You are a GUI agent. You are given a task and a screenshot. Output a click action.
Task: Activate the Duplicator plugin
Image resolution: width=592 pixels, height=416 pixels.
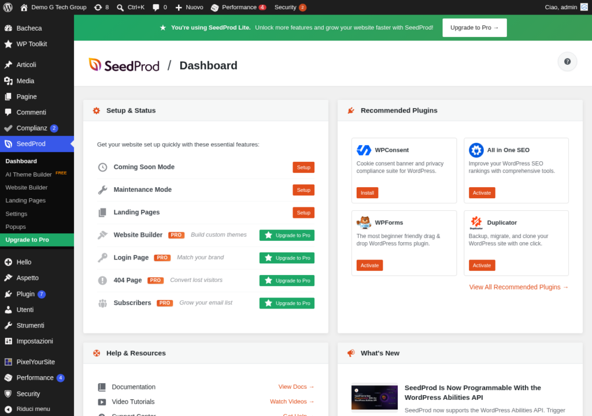point(482,265)
